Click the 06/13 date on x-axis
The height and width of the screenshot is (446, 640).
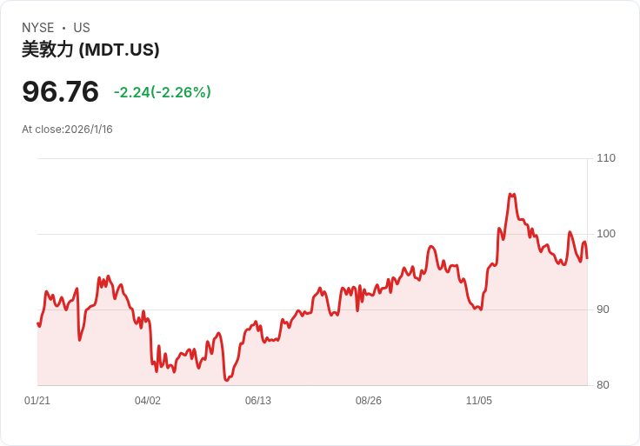click(258, 401)
